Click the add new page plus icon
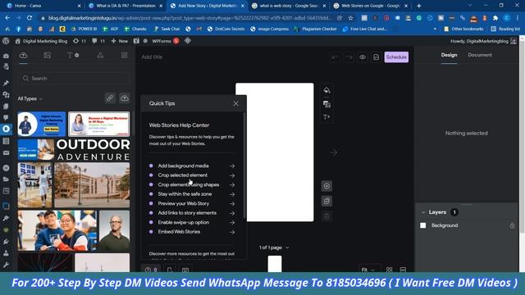Screen dimensions: 525x295 [326, 186]
